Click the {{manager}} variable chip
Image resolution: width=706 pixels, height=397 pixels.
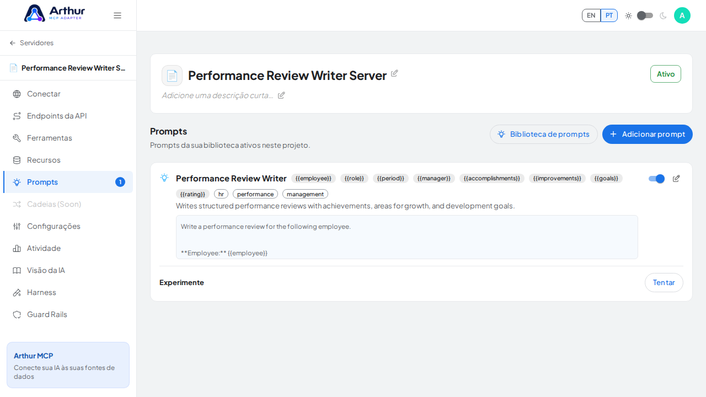[x=434, y=179]
